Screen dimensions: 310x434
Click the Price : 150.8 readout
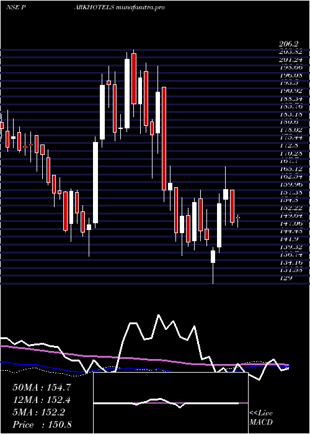[42, 425]
